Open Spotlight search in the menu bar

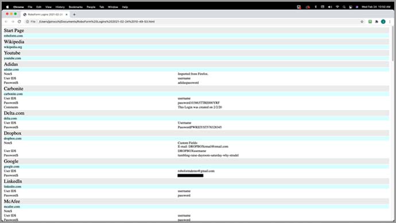[x=344, y=7]
